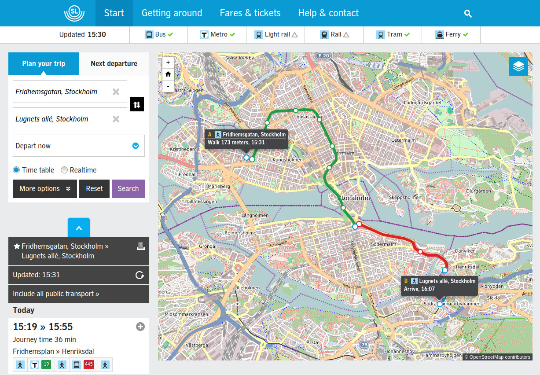
Task: Select the Time table radio button
Action: tap(16, 170)
